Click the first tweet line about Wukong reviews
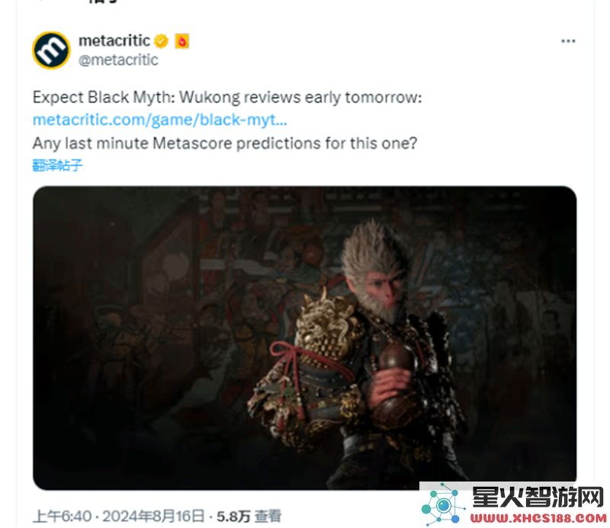This screenshot has height=528, width=610. [227, 98]
